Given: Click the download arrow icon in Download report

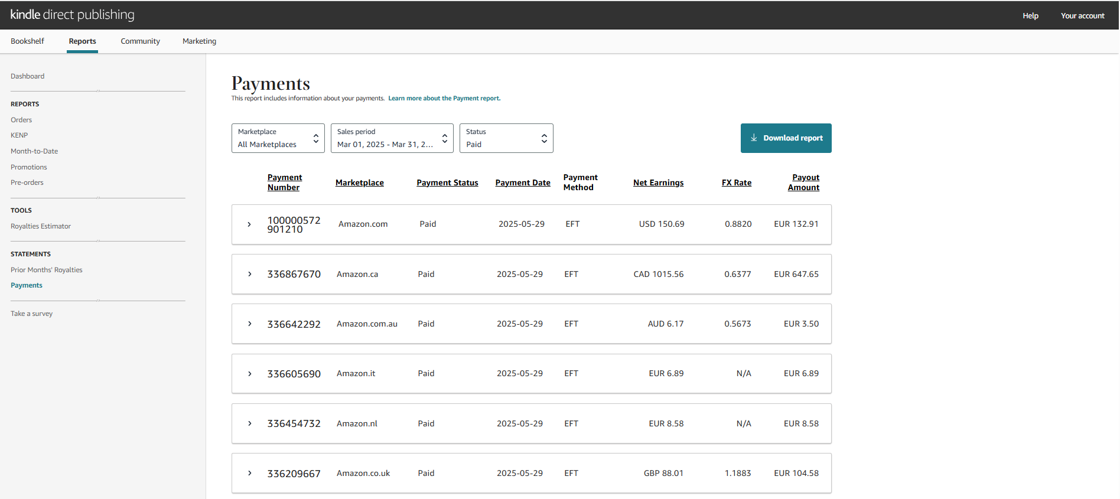Looking at the screenshot, I should (754, 138).
